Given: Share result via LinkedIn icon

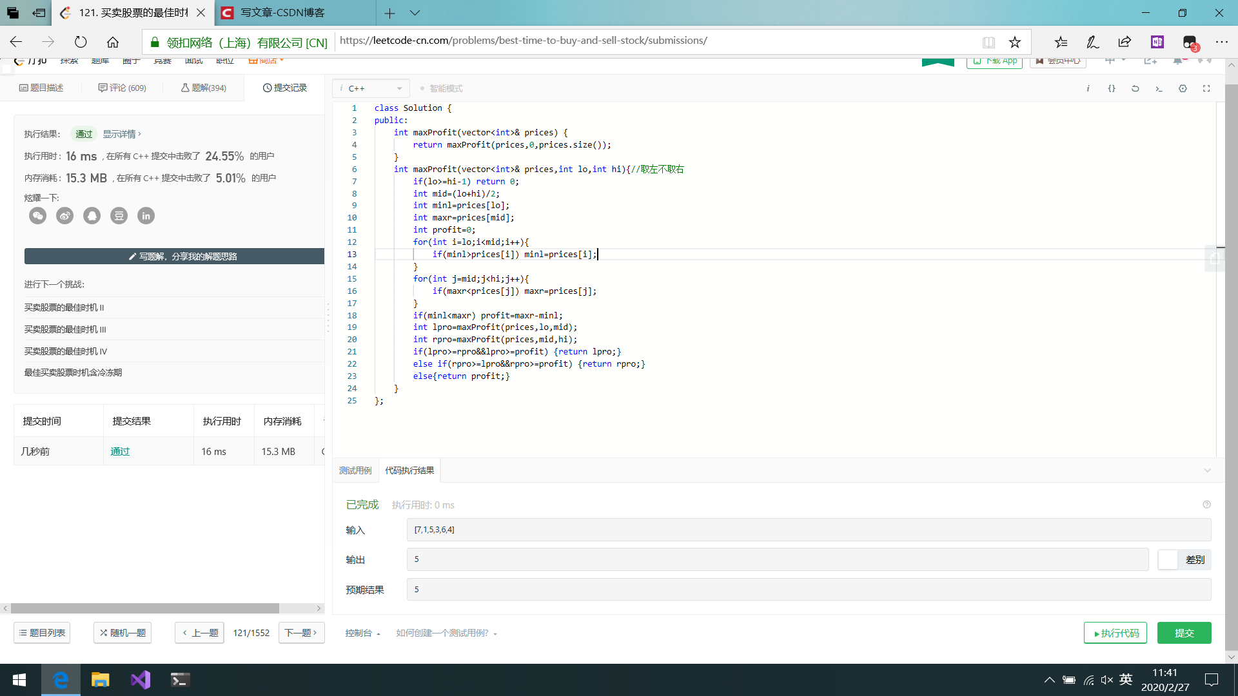Looking at the screenshot, I should pos(146,216).
